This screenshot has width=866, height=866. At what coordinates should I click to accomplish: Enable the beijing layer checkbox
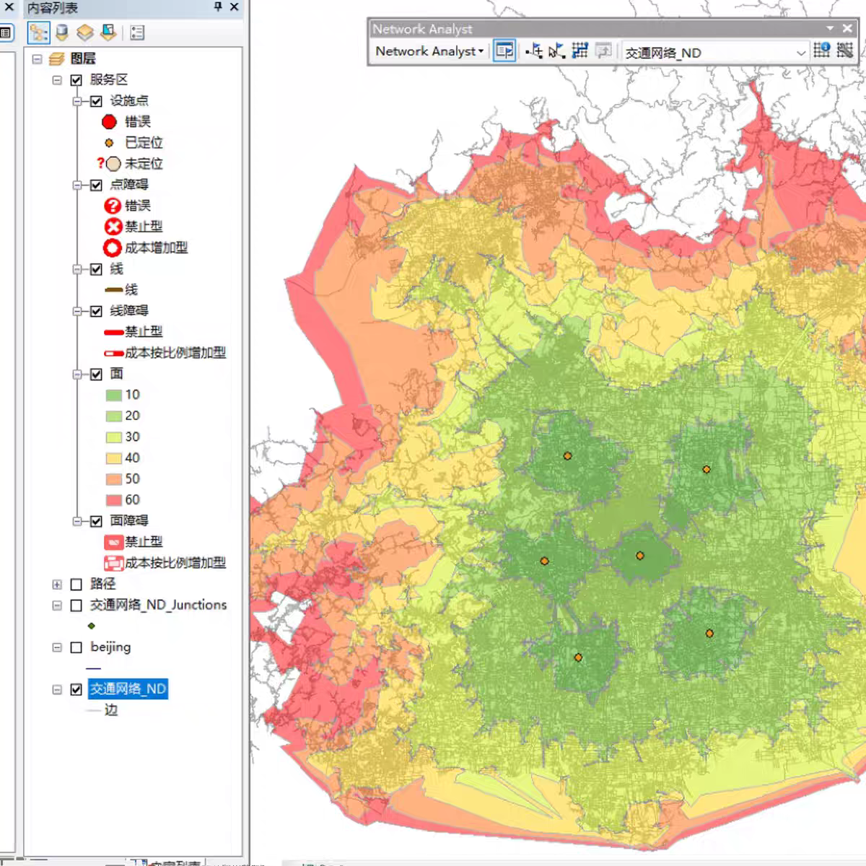[x=76, y=647]
